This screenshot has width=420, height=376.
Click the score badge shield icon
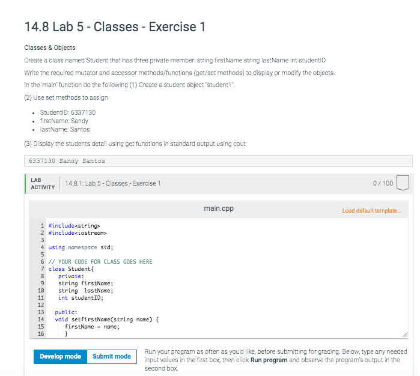(403, 183)
